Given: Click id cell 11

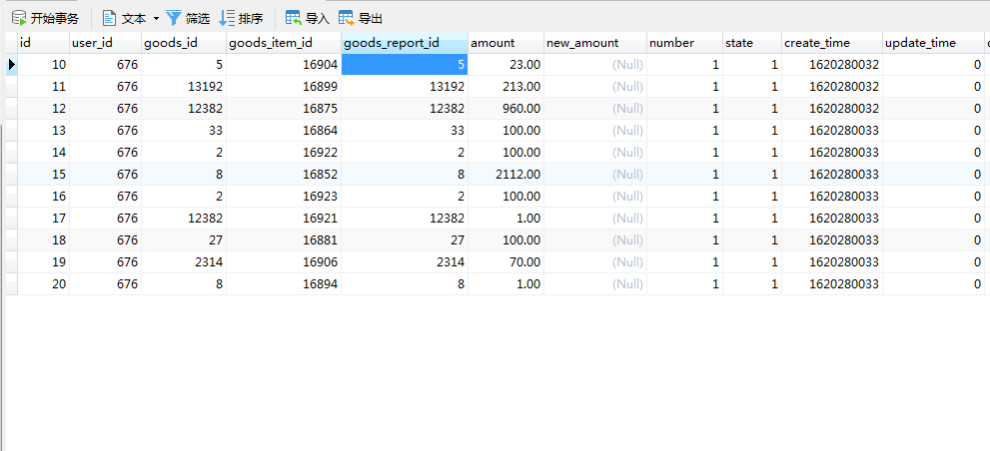Looking at the screenshot, I should (44, 87).
